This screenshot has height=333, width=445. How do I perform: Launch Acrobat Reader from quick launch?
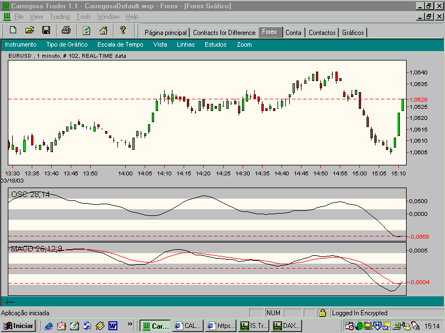(x=62, y=326)
